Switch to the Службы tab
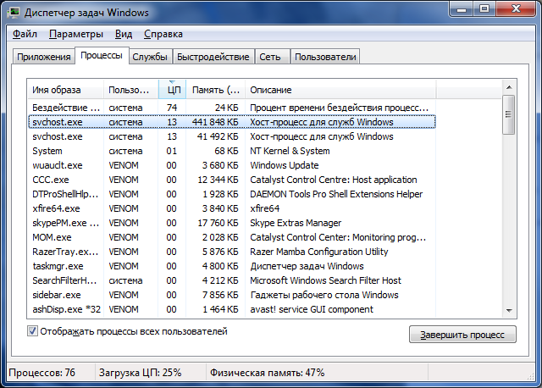The height and width of the screenshot is (388, 542). tap(150, 57)
